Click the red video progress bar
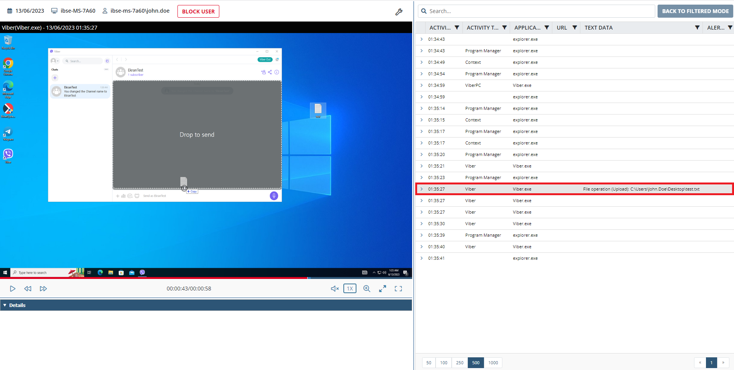The image size is (734, 370). [x=154, y=277]
